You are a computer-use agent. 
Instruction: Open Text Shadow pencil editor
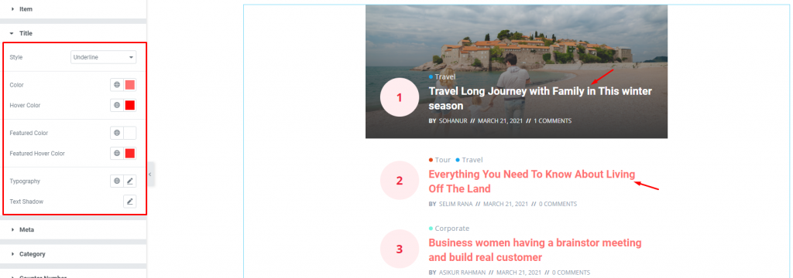pos(130,202)
